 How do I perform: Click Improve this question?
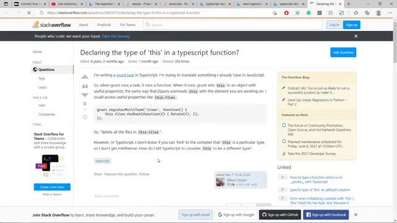120,174
